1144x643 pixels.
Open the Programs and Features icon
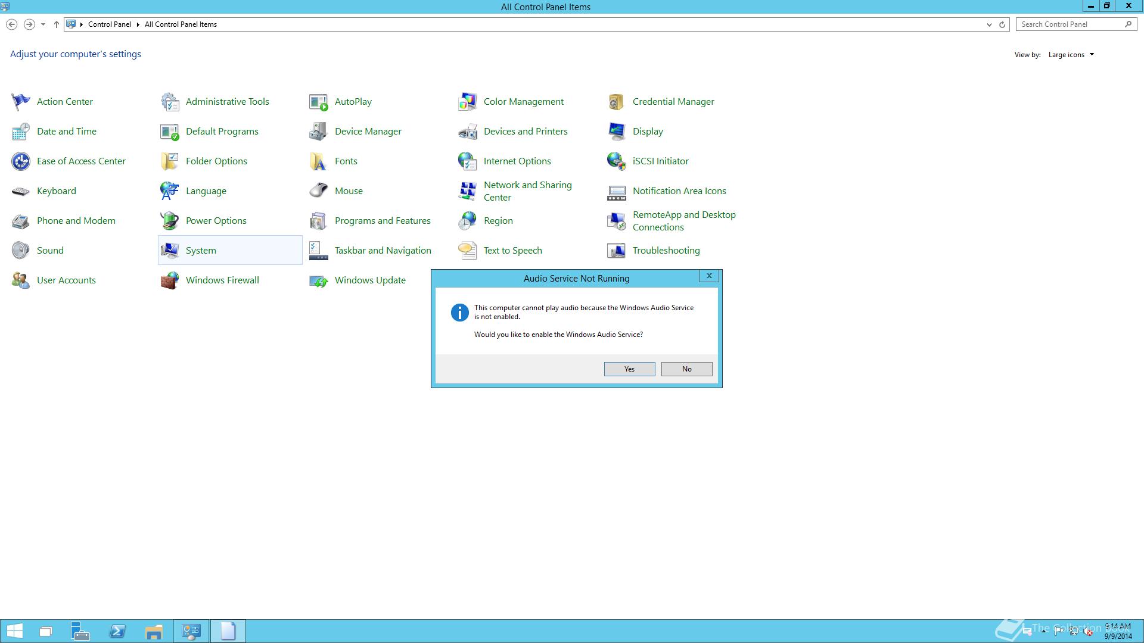click(x=319, y=221)
